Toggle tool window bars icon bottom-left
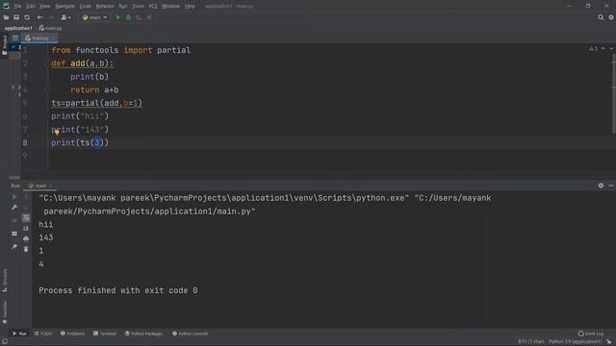Image resolution: width=616 pixels, height=346 pixels. [x=5, y=342]
